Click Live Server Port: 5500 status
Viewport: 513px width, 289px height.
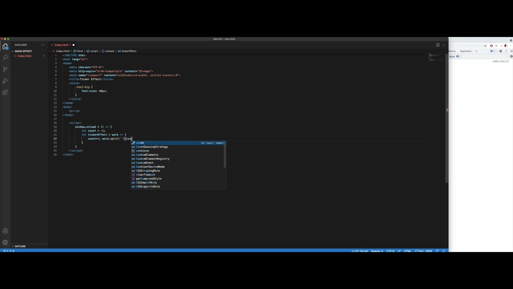424,251
